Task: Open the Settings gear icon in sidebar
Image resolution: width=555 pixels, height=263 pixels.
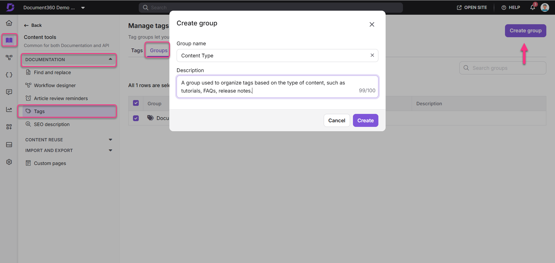Action: click(x=9, y=162)
